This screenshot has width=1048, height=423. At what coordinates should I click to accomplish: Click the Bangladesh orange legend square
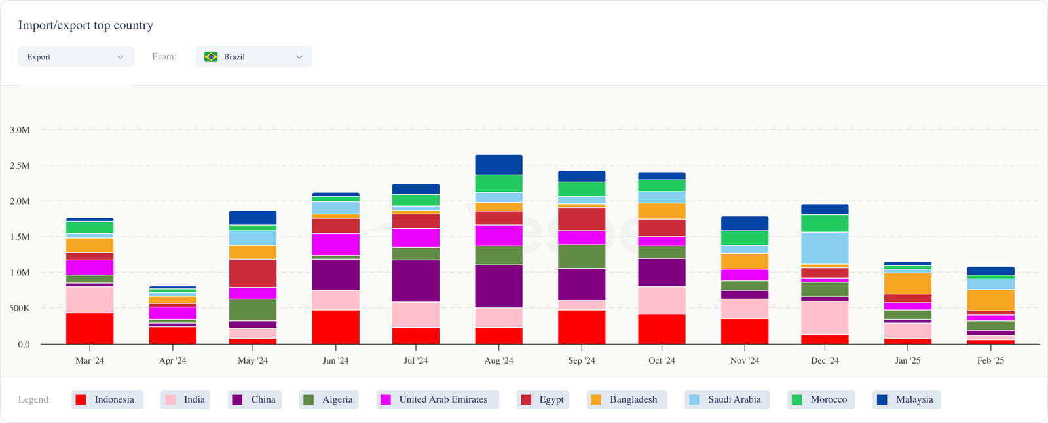coord(596,399)
